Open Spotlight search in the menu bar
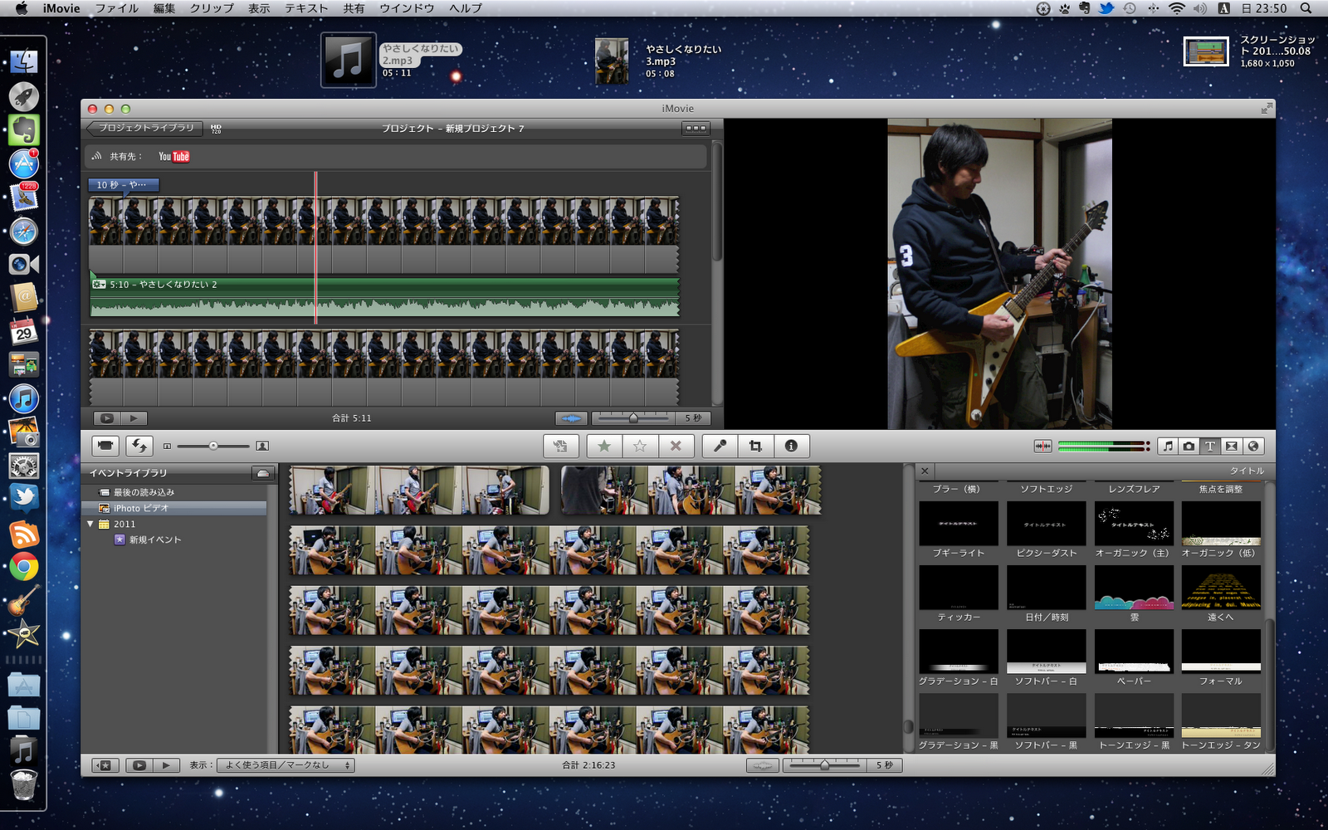Viewport: 1328px width, 830px height. (1306, 8)
